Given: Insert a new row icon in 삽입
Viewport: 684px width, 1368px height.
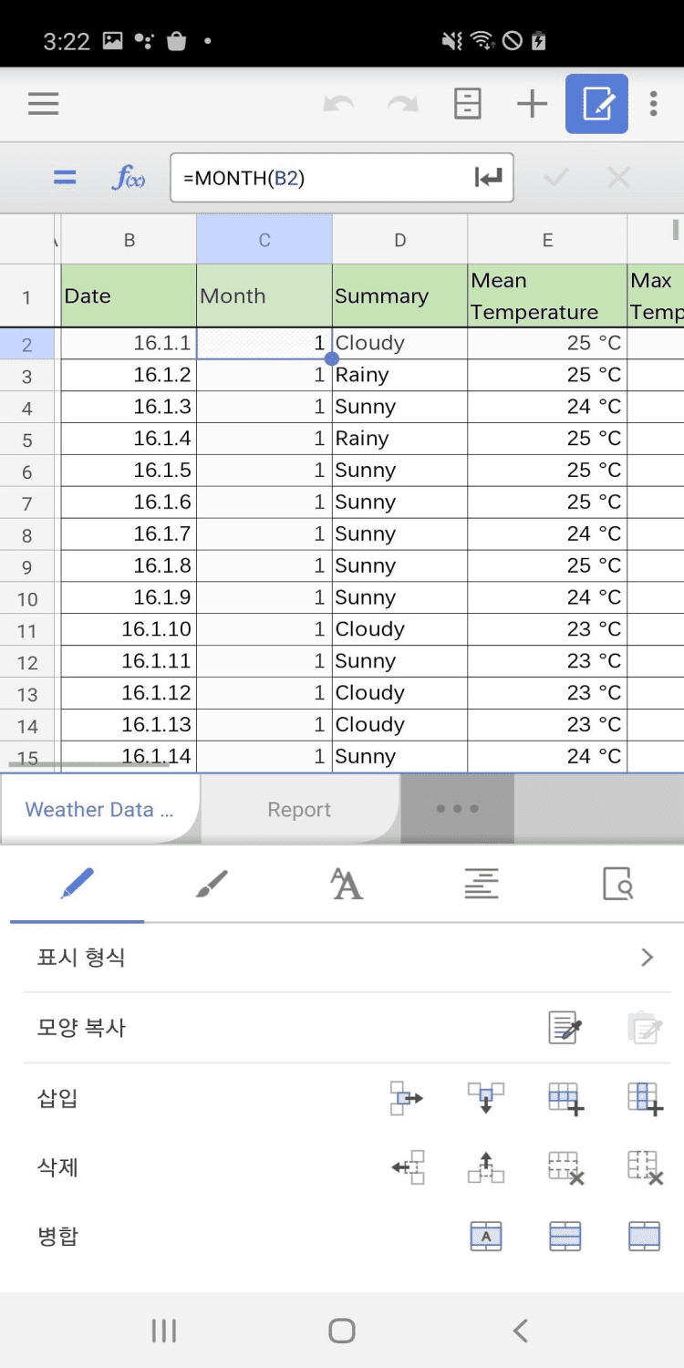Looking at the screenshot, I should [565, 1097].
